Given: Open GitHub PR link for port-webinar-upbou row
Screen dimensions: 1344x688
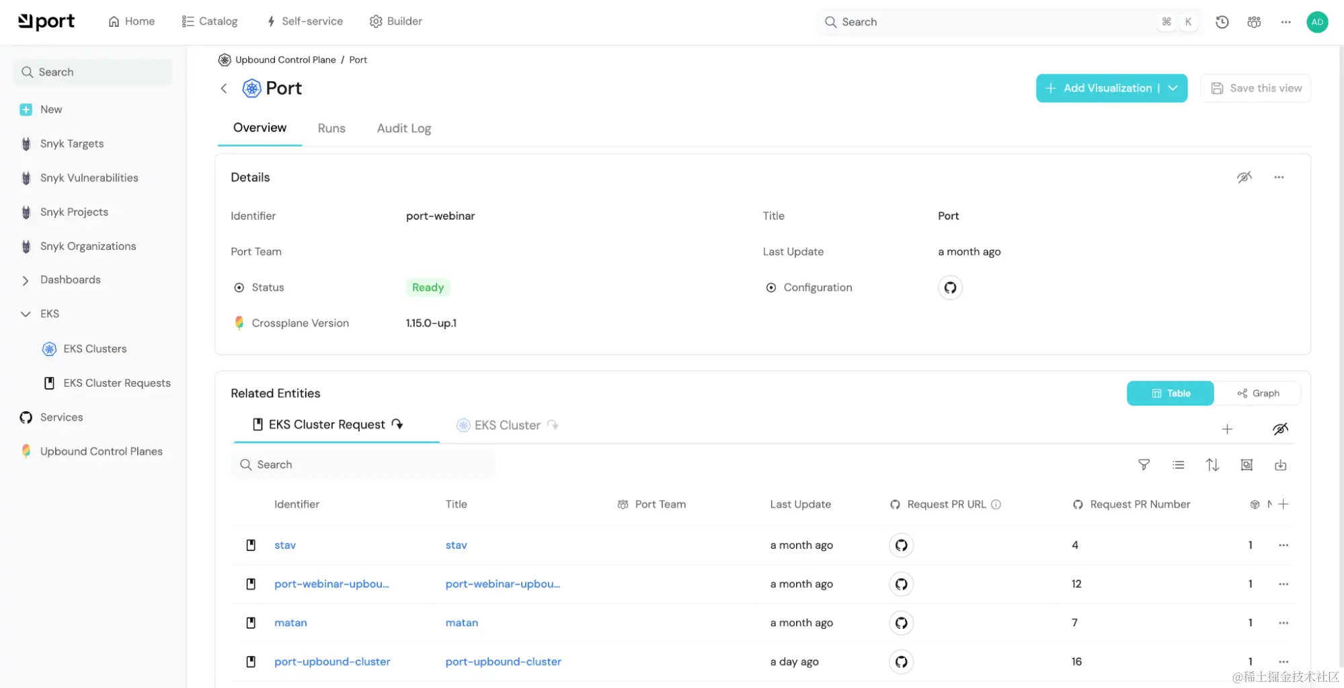Looking at the screenshot, I should point(901,584).
